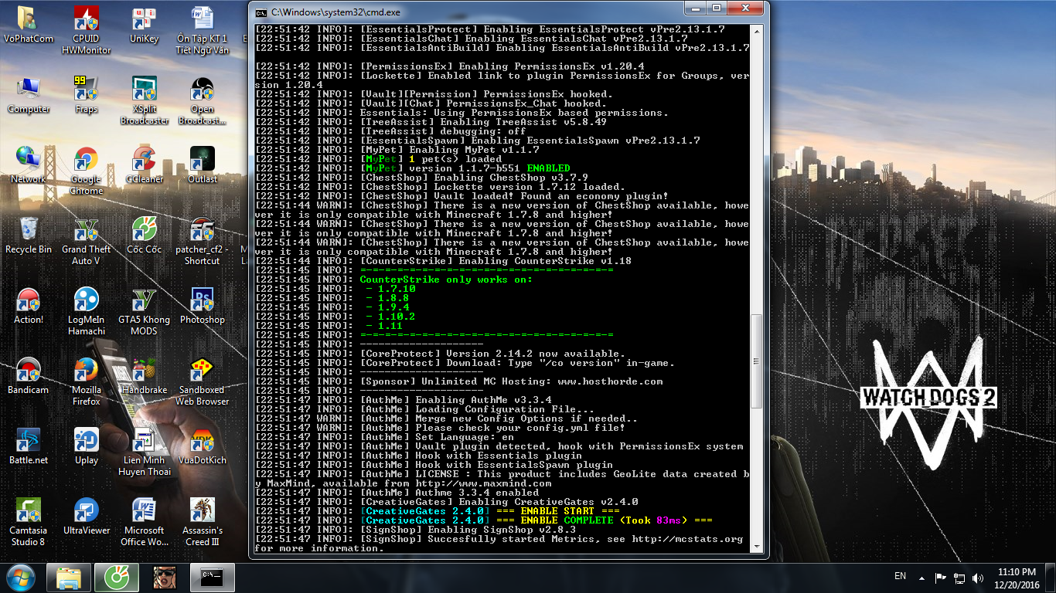Viewport: 1056px width, 593px height.
Task: Select the Mozilla Firefox desktop icon
Action: pos(86,372)
